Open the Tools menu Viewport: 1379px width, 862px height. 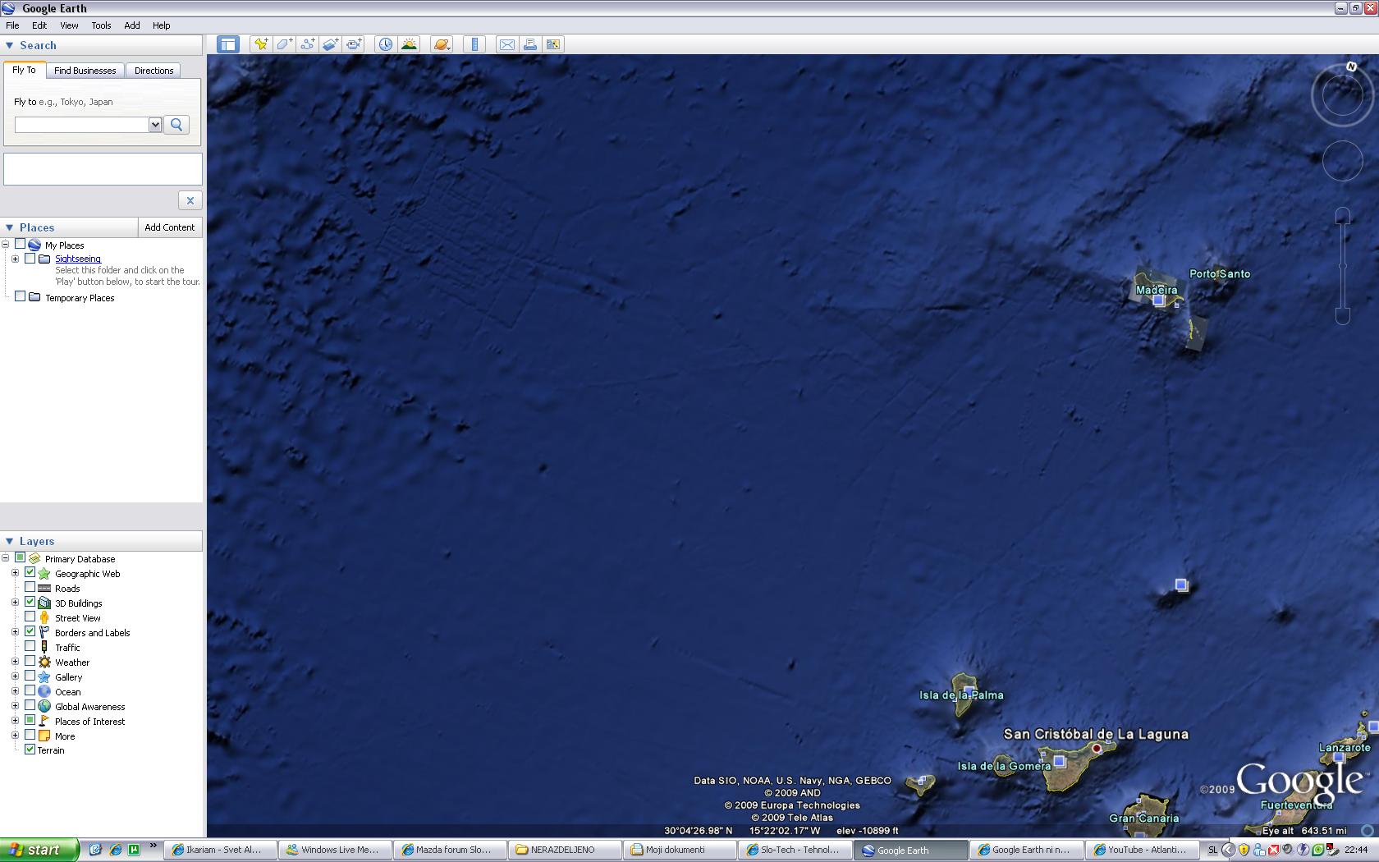pyautogui.click(x=101, y=25)
